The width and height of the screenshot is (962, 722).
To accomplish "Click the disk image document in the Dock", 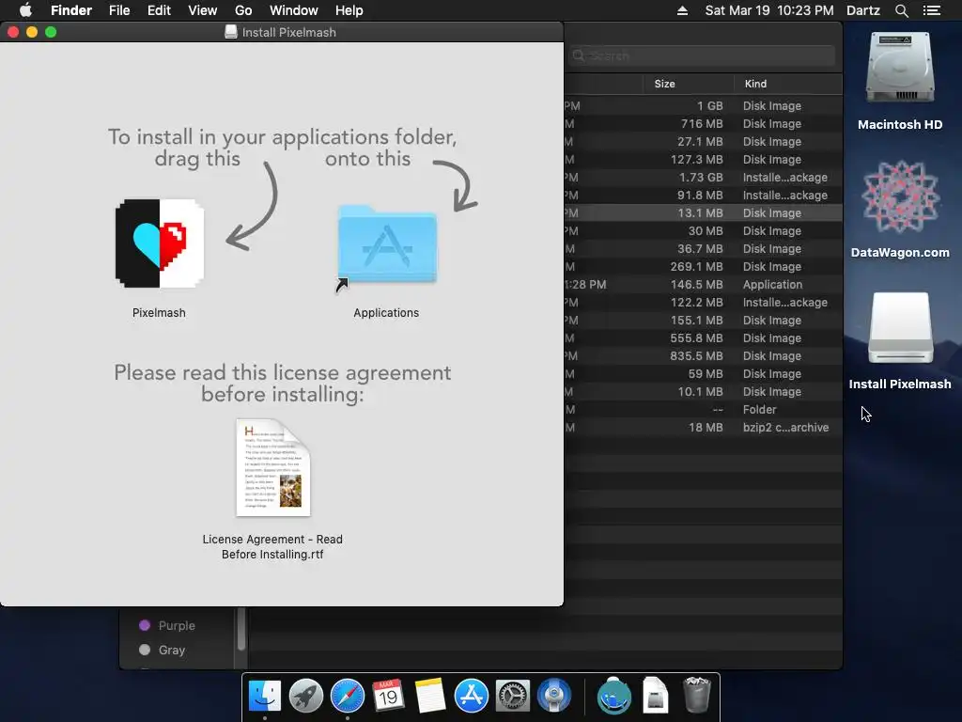I will (x=655, y=696).
